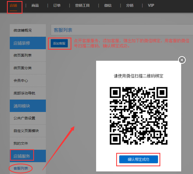Select the 通用模块 sidebar section header
This screenshot has width=193, height=174.
28,106
